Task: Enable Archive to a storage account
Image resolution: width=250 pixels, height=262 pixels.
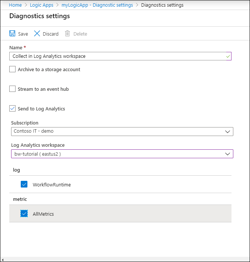Action: point(13,69)
